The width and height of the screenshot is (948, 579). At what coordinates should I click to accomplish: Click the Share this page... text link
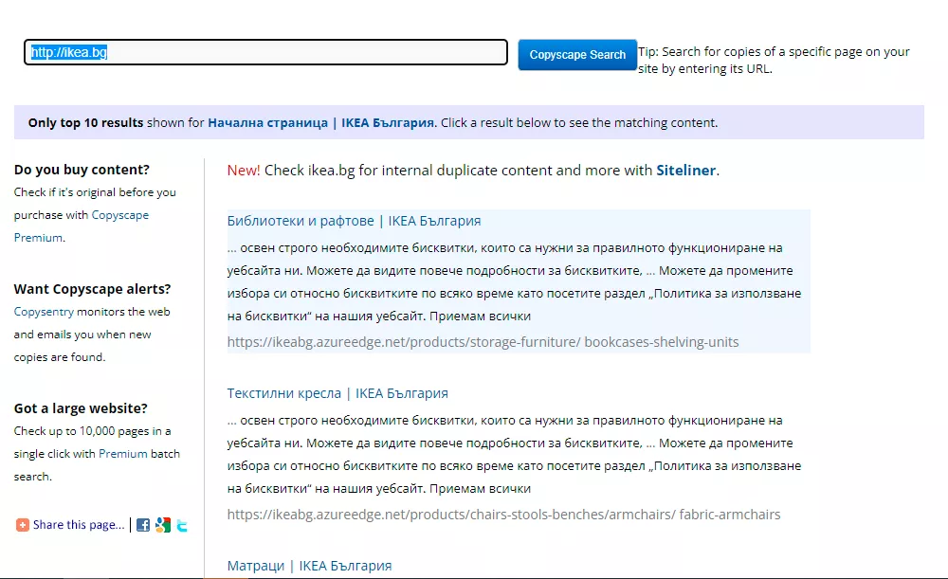coord(79,525)
